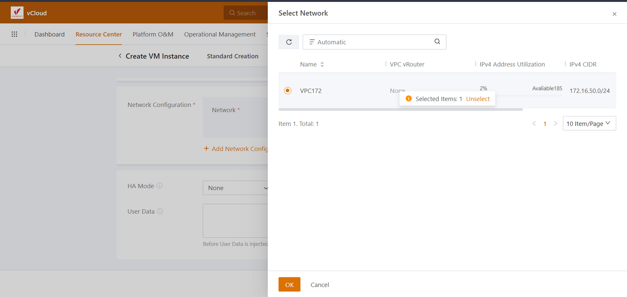Open the 10 Item/Page dropdown
This screenshot has width=627, height=297.
[x=589, y=123]
